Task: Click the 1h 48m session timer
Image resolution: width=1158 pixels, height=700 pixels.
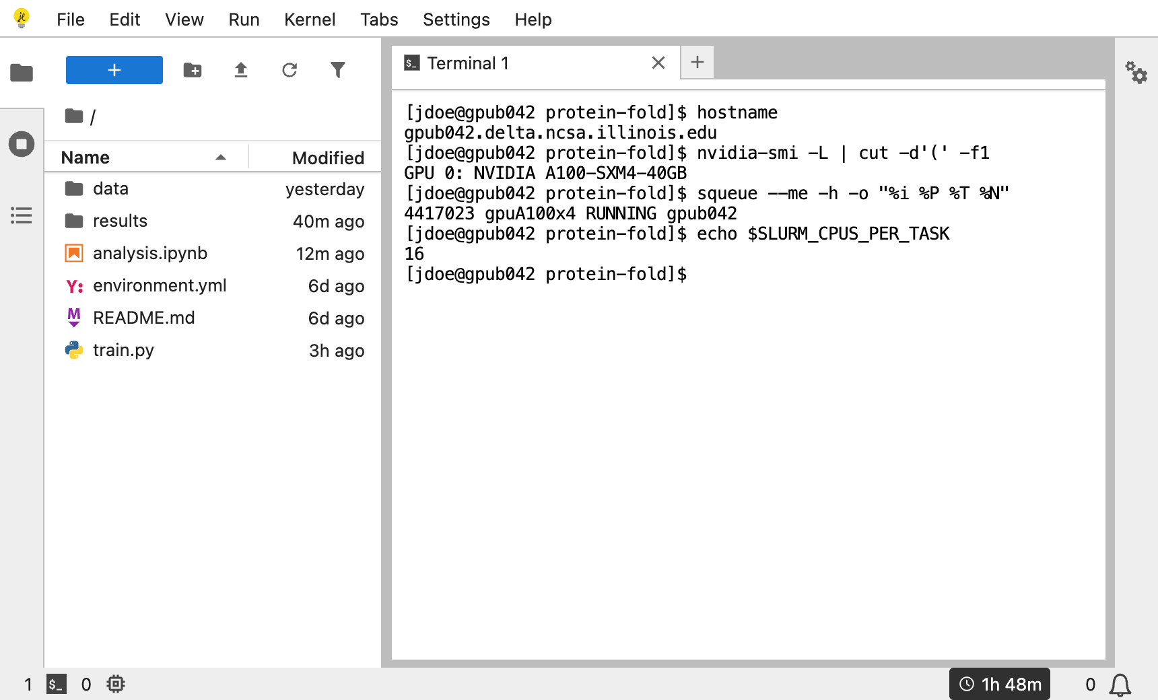Action: pos(1000,685)
